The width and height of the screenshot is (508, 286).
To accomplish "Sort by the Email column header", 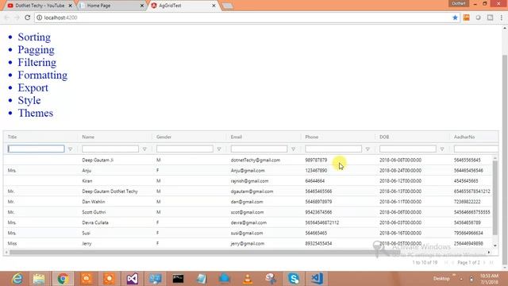I will point(237,137).
